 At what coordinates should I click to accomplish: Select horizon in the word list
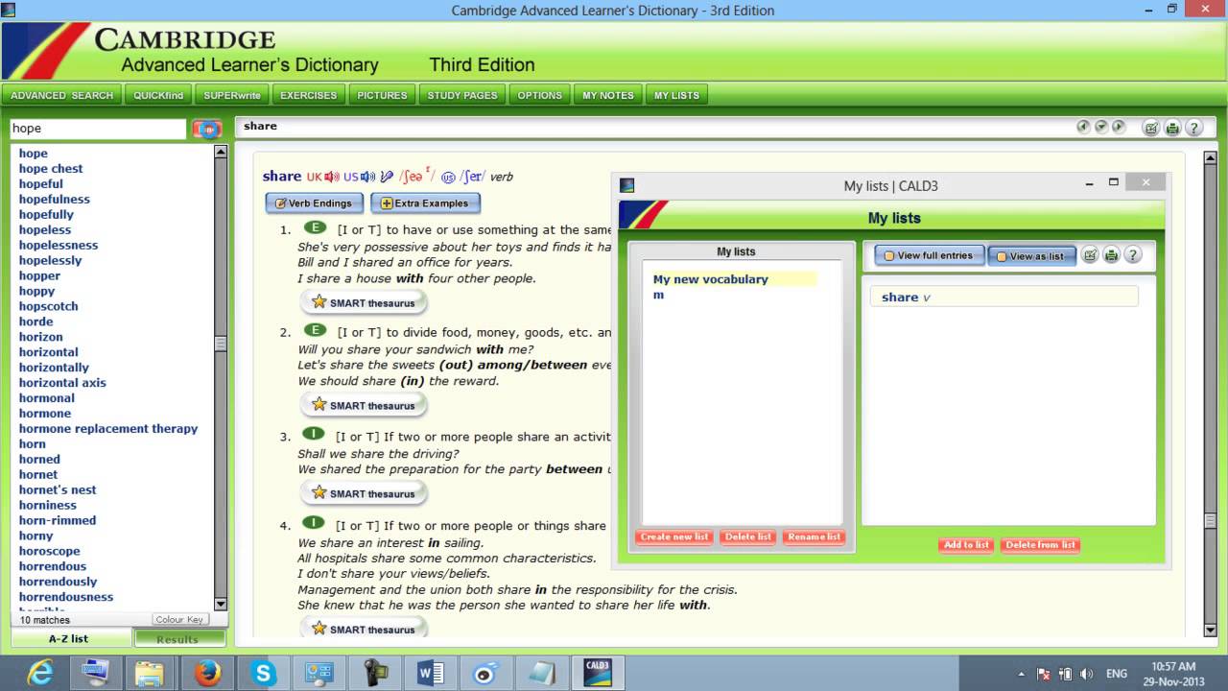point(41,337)
